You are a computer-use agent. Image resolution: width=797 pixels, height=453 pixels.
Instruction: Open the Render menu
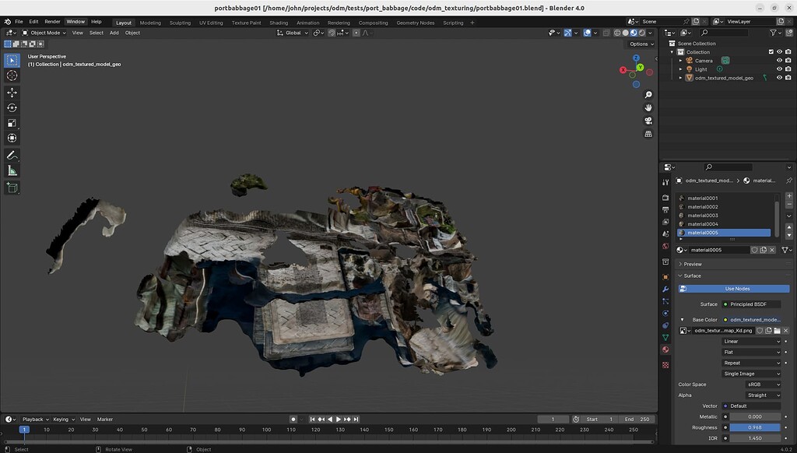tap(51, 22)
